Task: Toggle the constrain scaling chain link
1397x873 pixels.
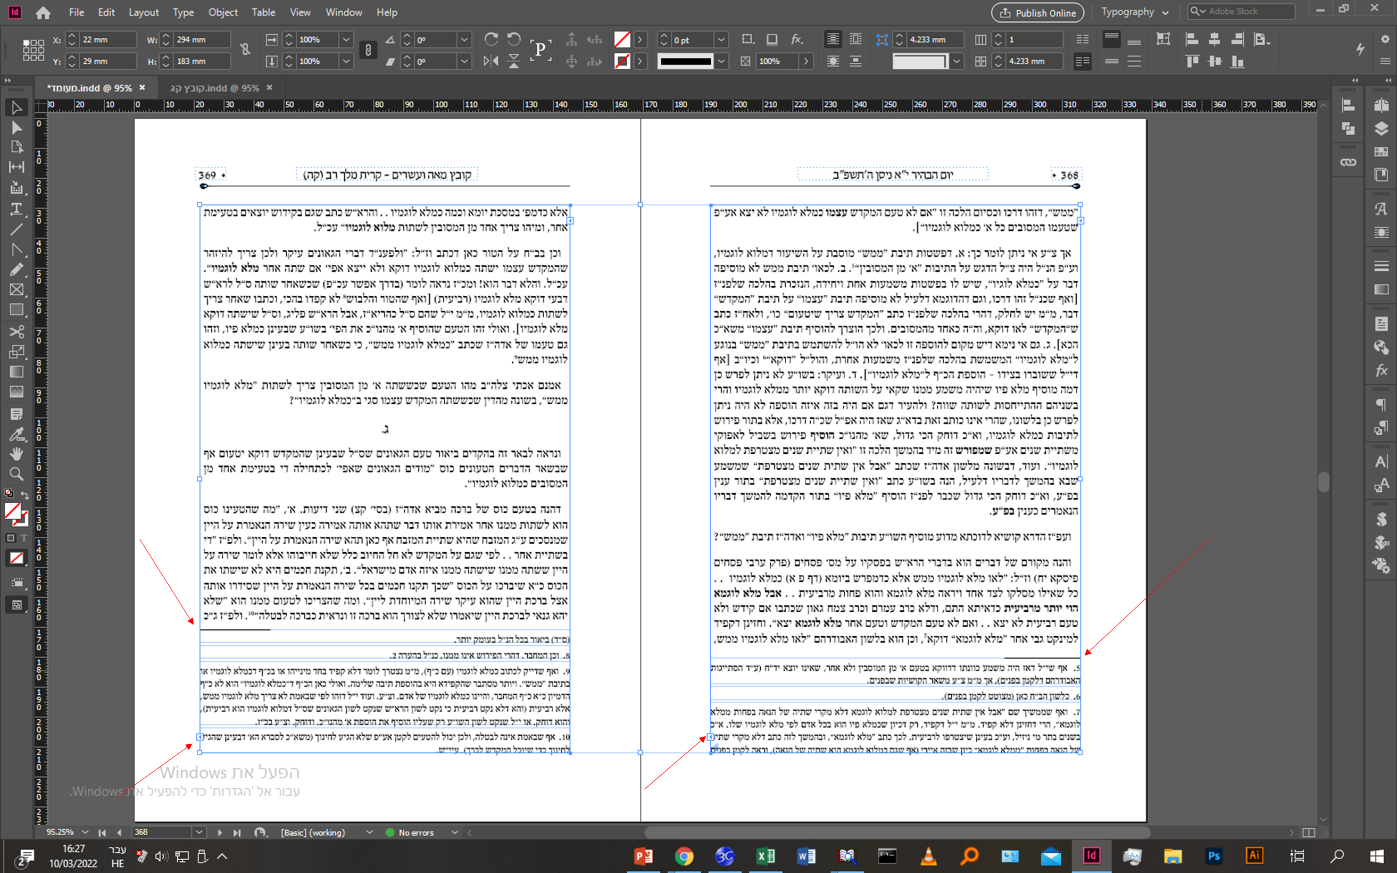Action: click(x=368, y=49)
